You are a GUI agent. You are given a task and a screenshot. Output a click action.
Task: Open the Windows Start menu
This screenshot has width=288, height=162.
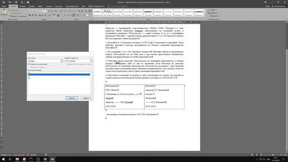coord(3,159)
